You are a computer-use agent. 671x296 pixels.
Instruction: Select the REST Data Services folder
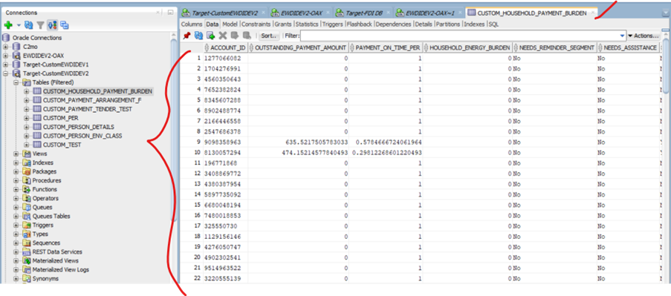57,252
